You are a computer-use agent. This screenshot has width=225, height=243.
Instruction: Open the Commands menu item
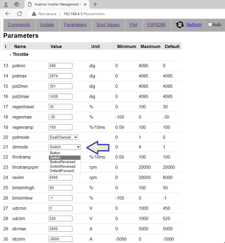(19, 25)
